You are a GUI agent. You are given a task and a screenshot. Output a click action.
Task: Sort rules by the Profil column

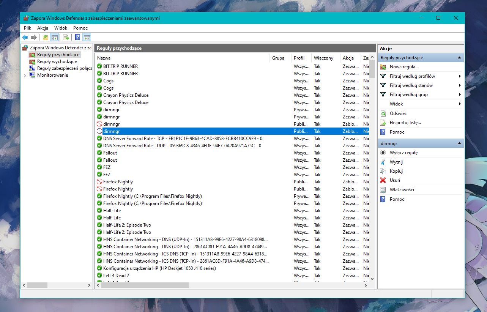pyautogui.click(x=301, y=58)
